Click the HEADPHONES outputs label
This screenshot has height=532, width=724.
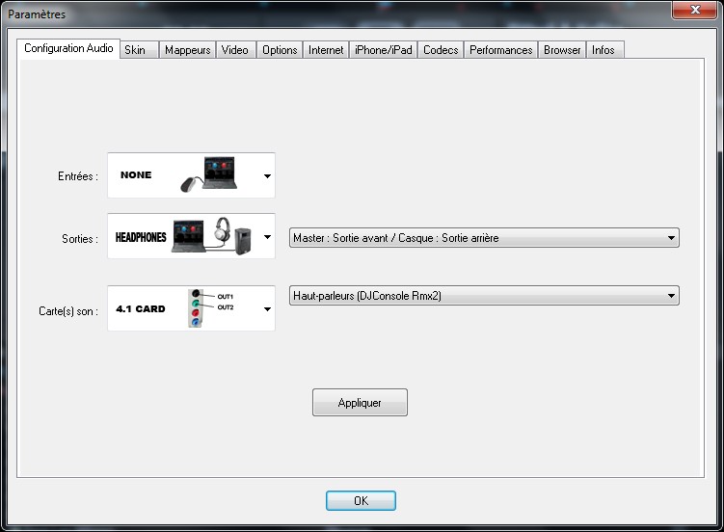point(141,237)
